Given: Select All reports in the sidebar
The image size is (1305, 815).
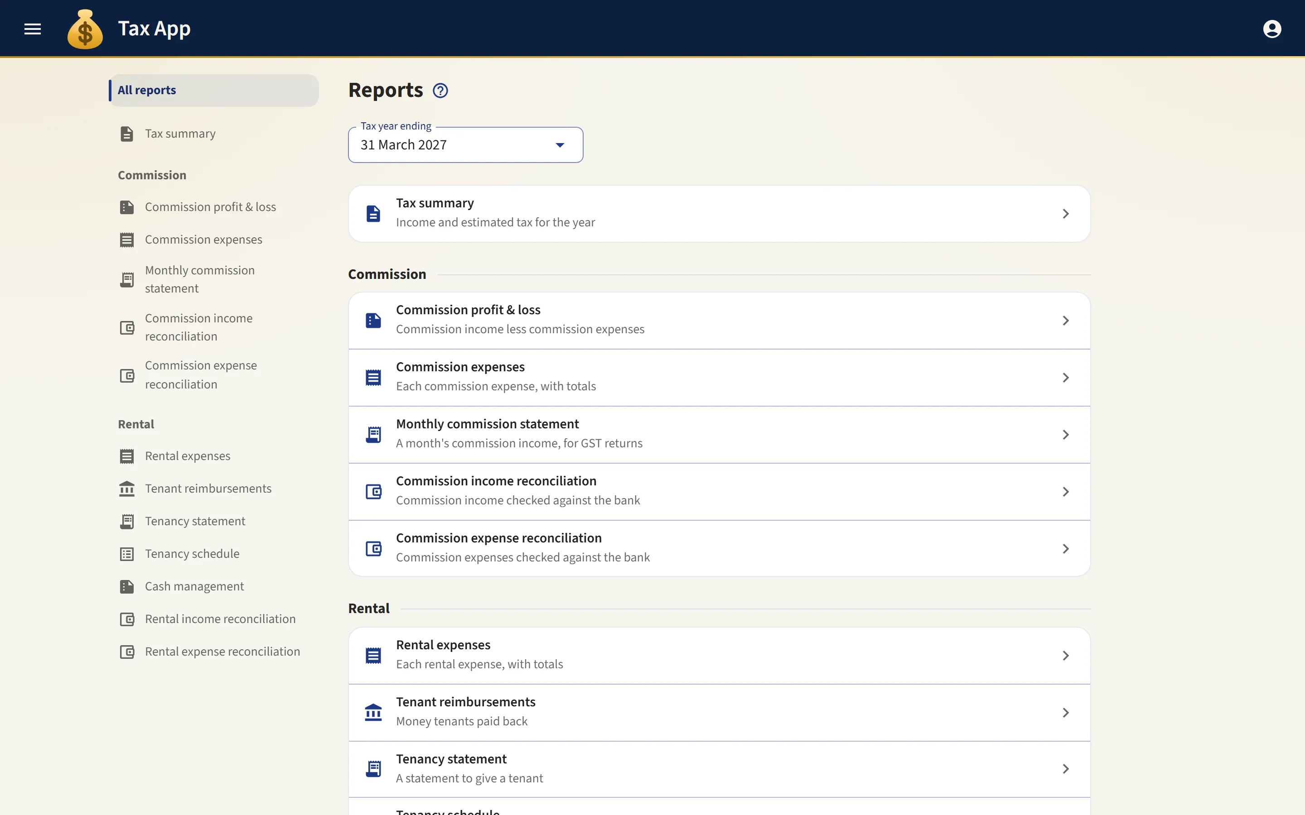Looking at the screenshot, I should [x=213, y=90].
